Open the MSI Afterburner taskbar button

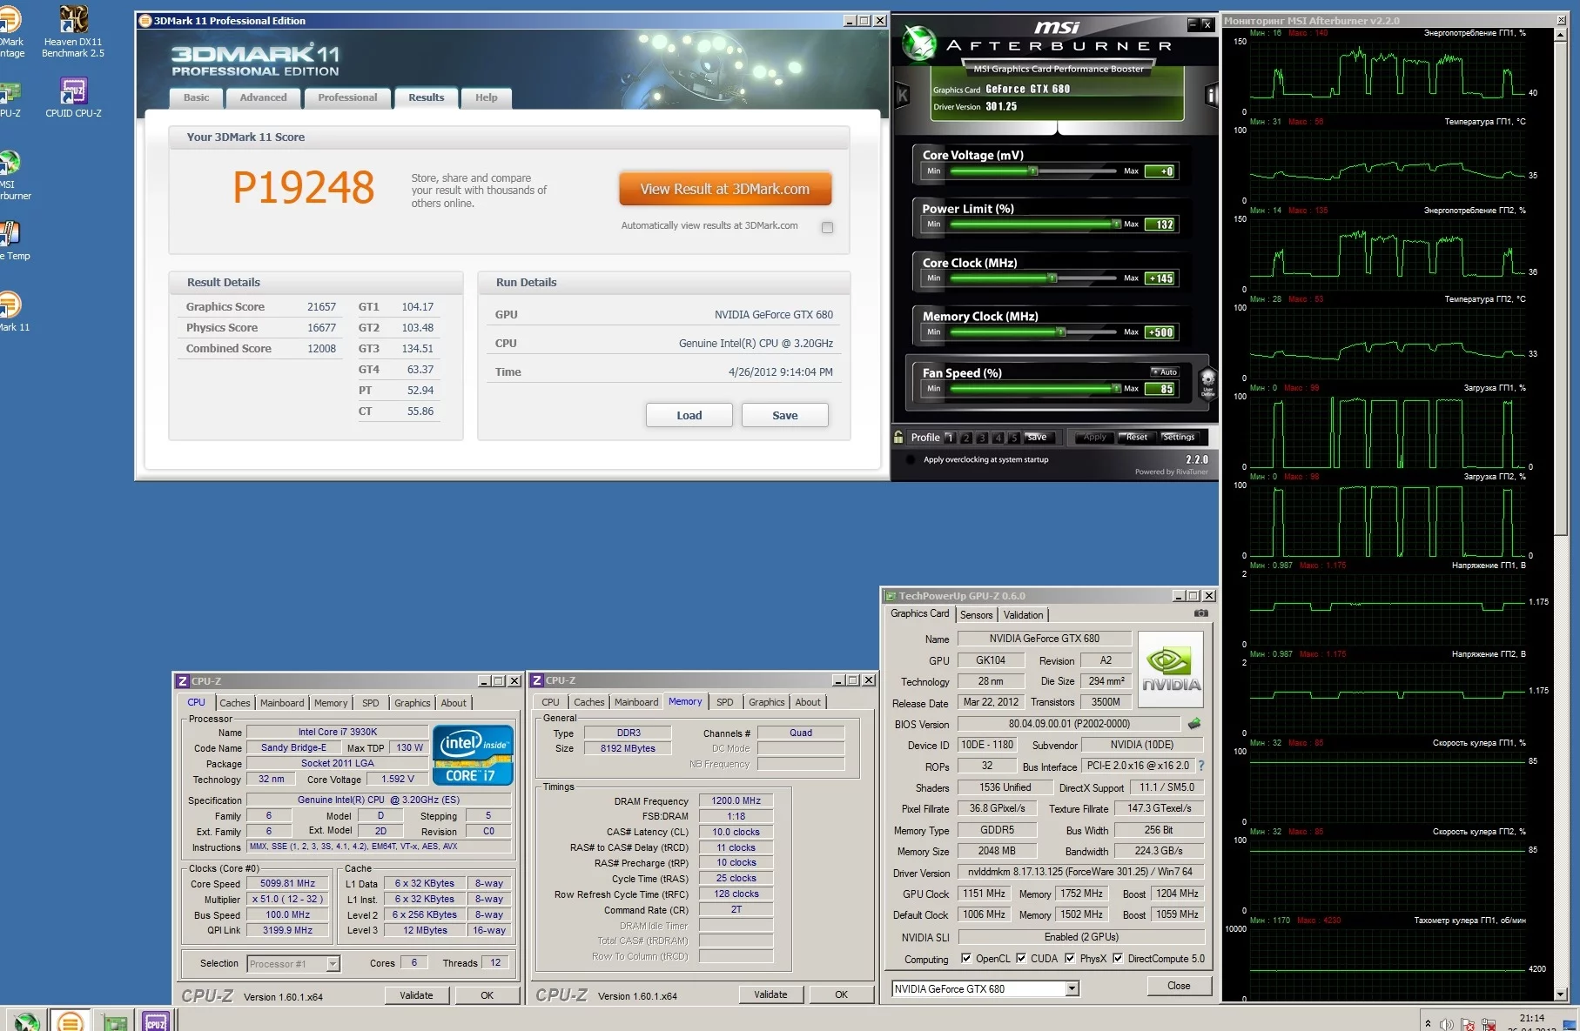[26, 1021]
